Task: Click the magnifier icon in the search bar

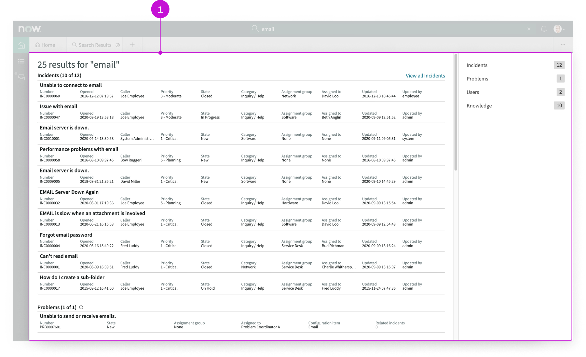Action: tap(255, 29)
